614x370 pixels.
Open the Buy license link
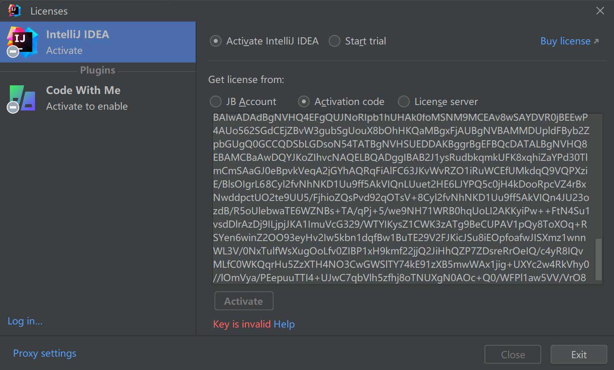pyautogui.click(x=565, y=41)
